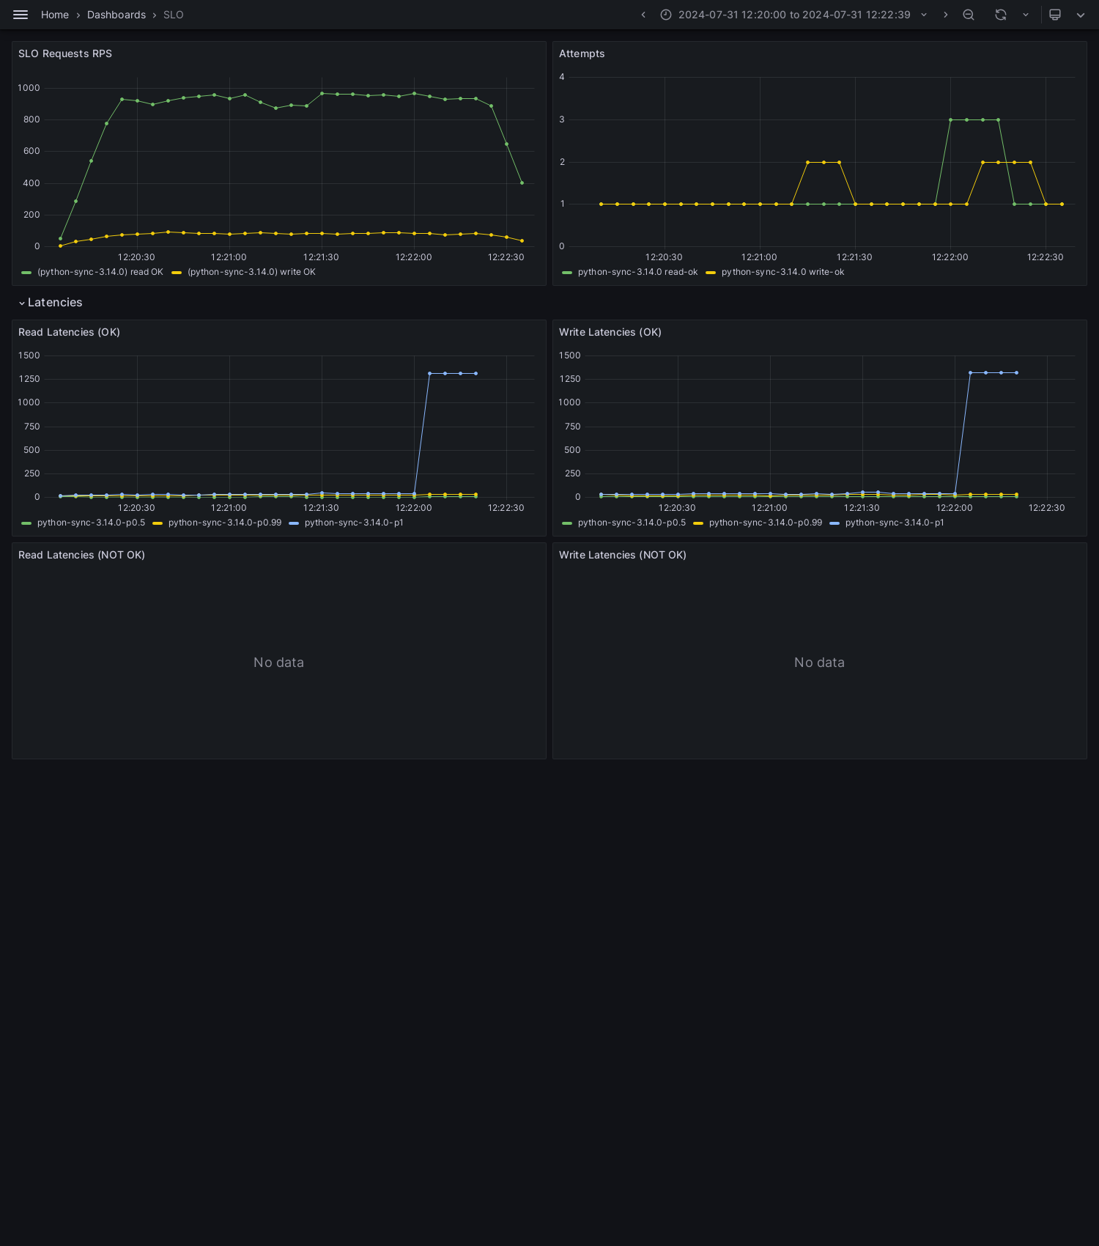Click 12:21:30 axis label in Read Latencies (OK)
Screen dimensions: 1099x1246
[321, 508]
